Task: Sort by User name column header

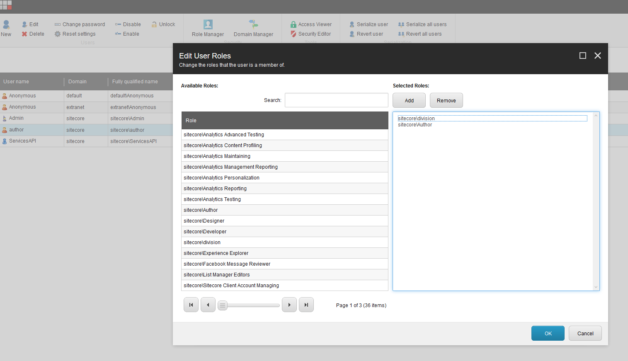Action: tap(32, 82)
